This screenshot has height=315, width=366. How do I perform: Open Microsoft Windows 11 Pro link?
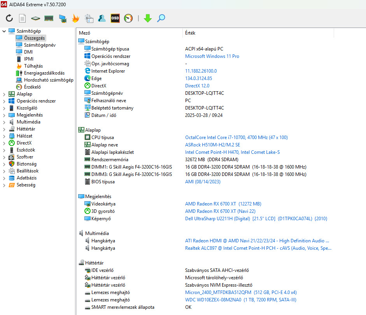pos(212,56)
